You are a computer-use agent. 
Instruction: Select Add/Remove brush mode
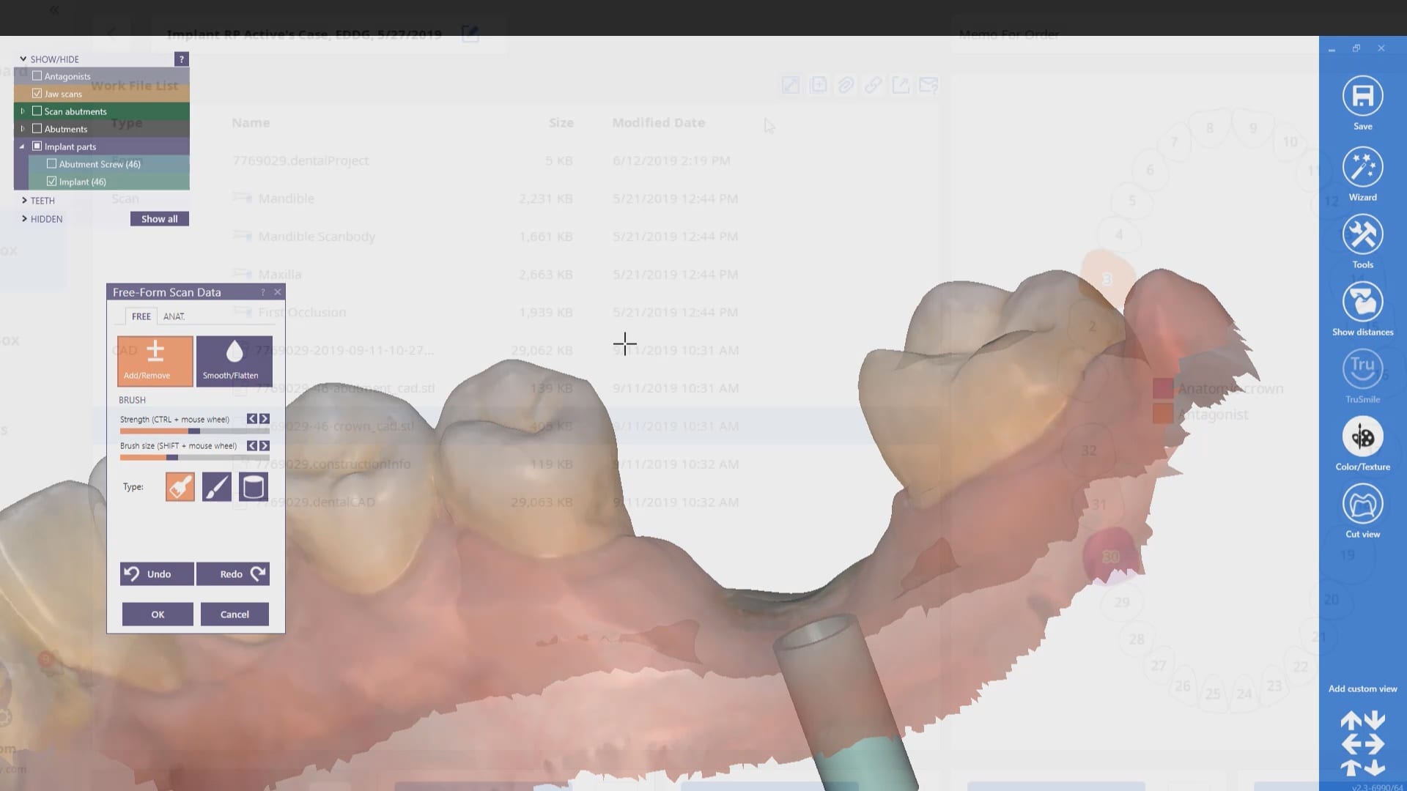pos(155,360)
